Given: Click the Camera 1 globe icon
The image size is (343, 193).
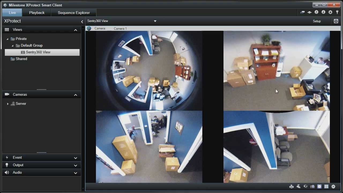Looking at the screenshot, I should tap(89, 28).
